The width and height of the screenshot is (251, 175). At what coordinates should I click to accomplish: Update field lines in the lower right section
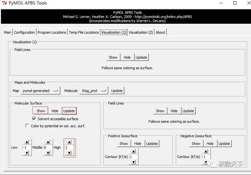pos(188,111)
